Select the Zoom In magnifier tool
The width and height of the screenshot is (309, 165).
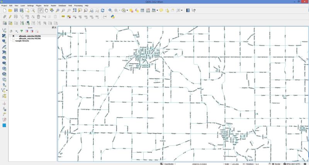[58, 10]
